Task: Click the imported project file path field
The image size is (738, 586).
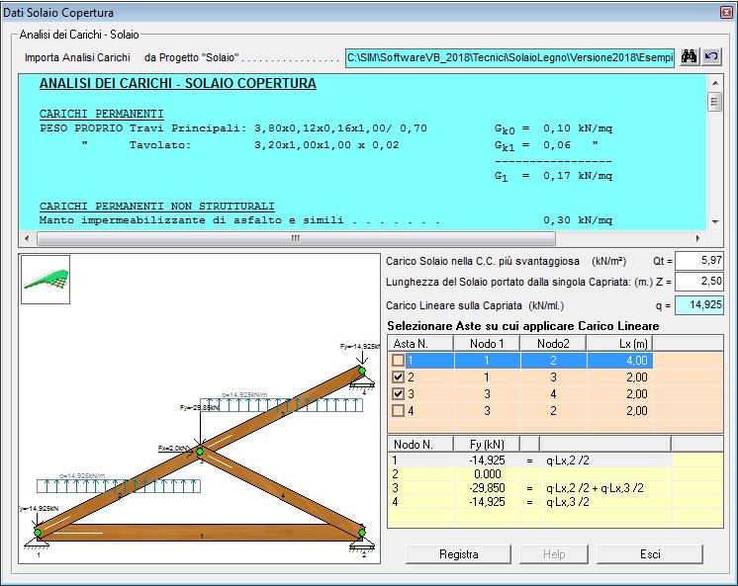Action: tap(509, 57)
